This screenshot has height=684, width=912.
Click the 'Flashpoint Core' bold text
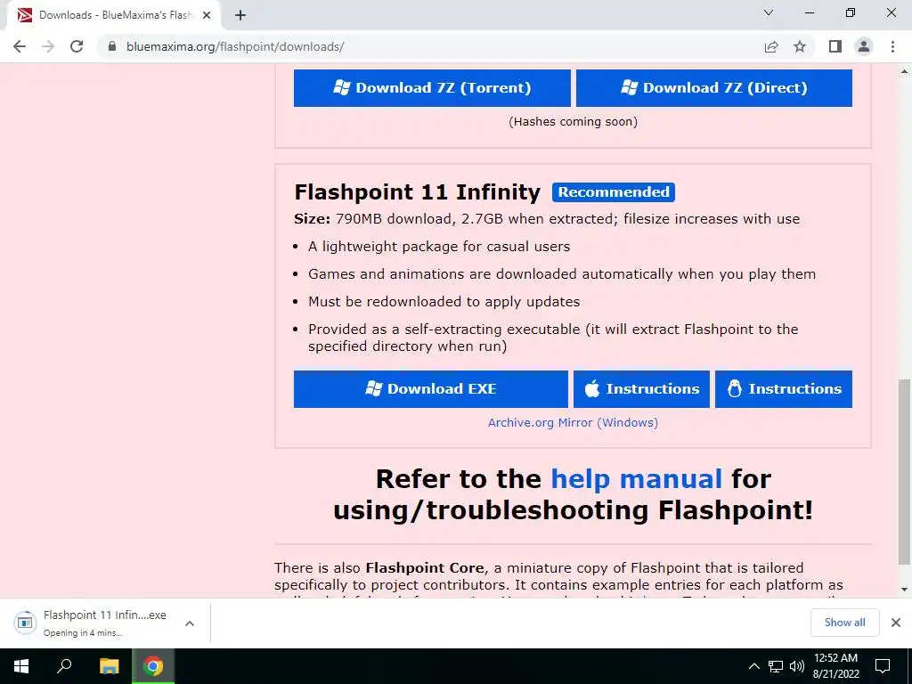tap(425, 567)
